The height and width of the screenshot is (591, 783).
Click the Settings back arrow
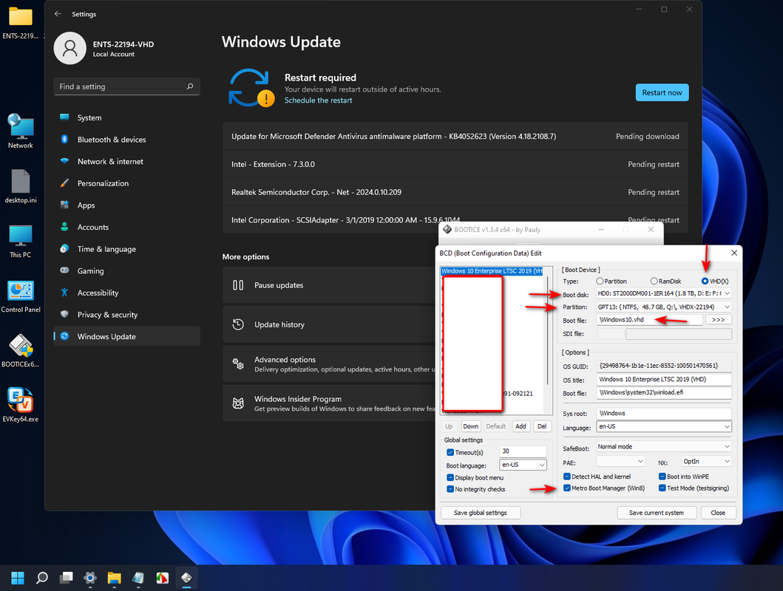pyautogui.click(x=58, y=14)
